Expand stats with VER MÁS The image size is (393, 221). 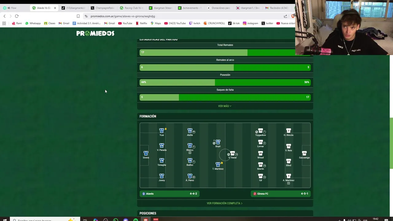tap(225, 106)
